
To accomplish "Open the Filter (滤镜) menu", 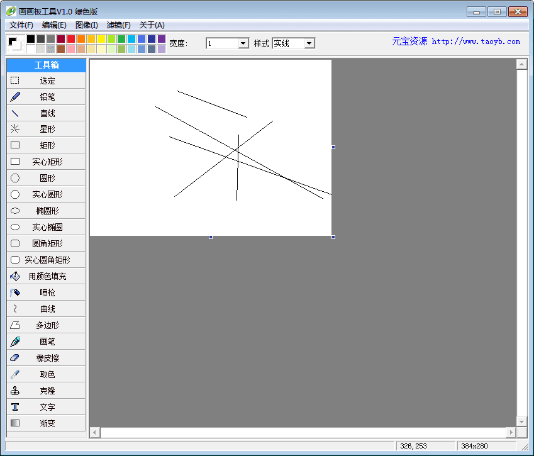I will pyautogui.click(x=119, y=25).
